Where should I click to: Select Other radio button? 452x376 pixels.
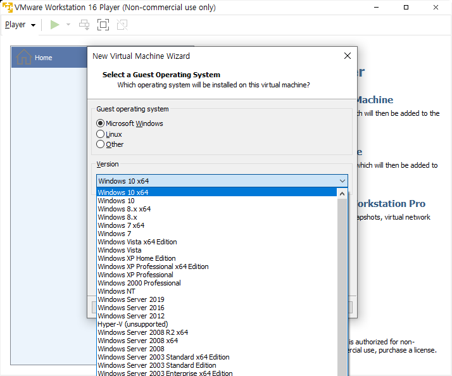[100, 144]
